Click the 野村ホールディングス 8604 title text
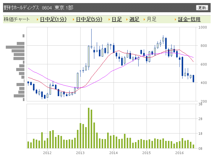This screenshot has width=214, height=162. (28, 8)
